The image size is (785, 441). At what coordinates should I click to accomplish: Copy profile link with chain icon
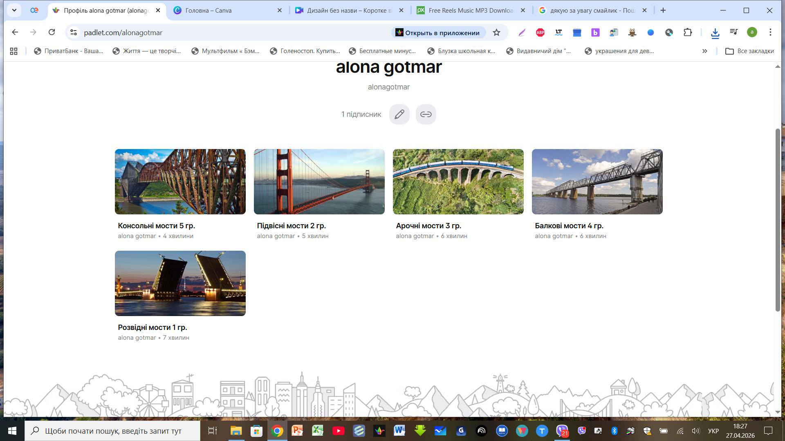click(426, 114)
